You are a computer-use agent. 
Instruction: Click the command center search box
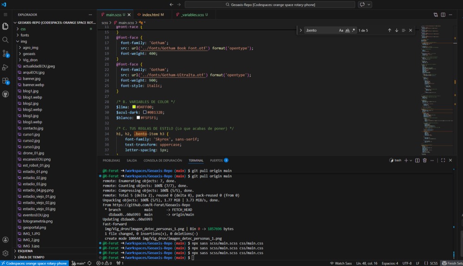(x=270, y=5)
